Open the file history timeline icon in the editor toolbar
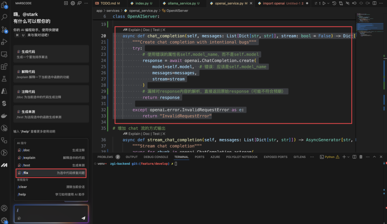This screenshot has width=387, height=224. click(334, 3)
